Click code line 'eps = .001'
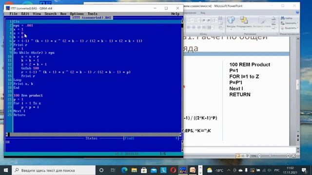This screenshot has height=175, width=312. point(23,25)
